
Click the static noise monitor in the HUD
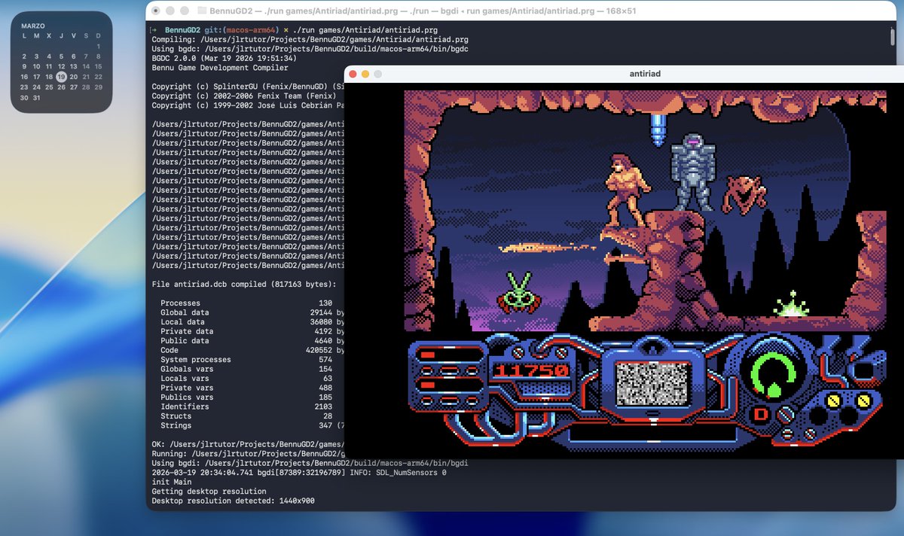click(x=652, y=383)
